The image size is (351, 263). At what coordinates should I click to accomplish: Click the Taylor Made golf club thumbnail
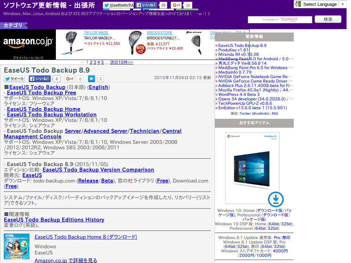71,43
